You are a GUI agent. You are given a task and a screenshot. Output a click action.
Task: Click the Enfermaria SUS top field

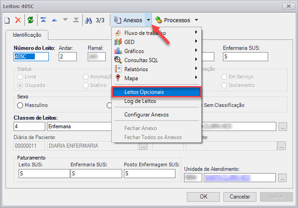246,57
